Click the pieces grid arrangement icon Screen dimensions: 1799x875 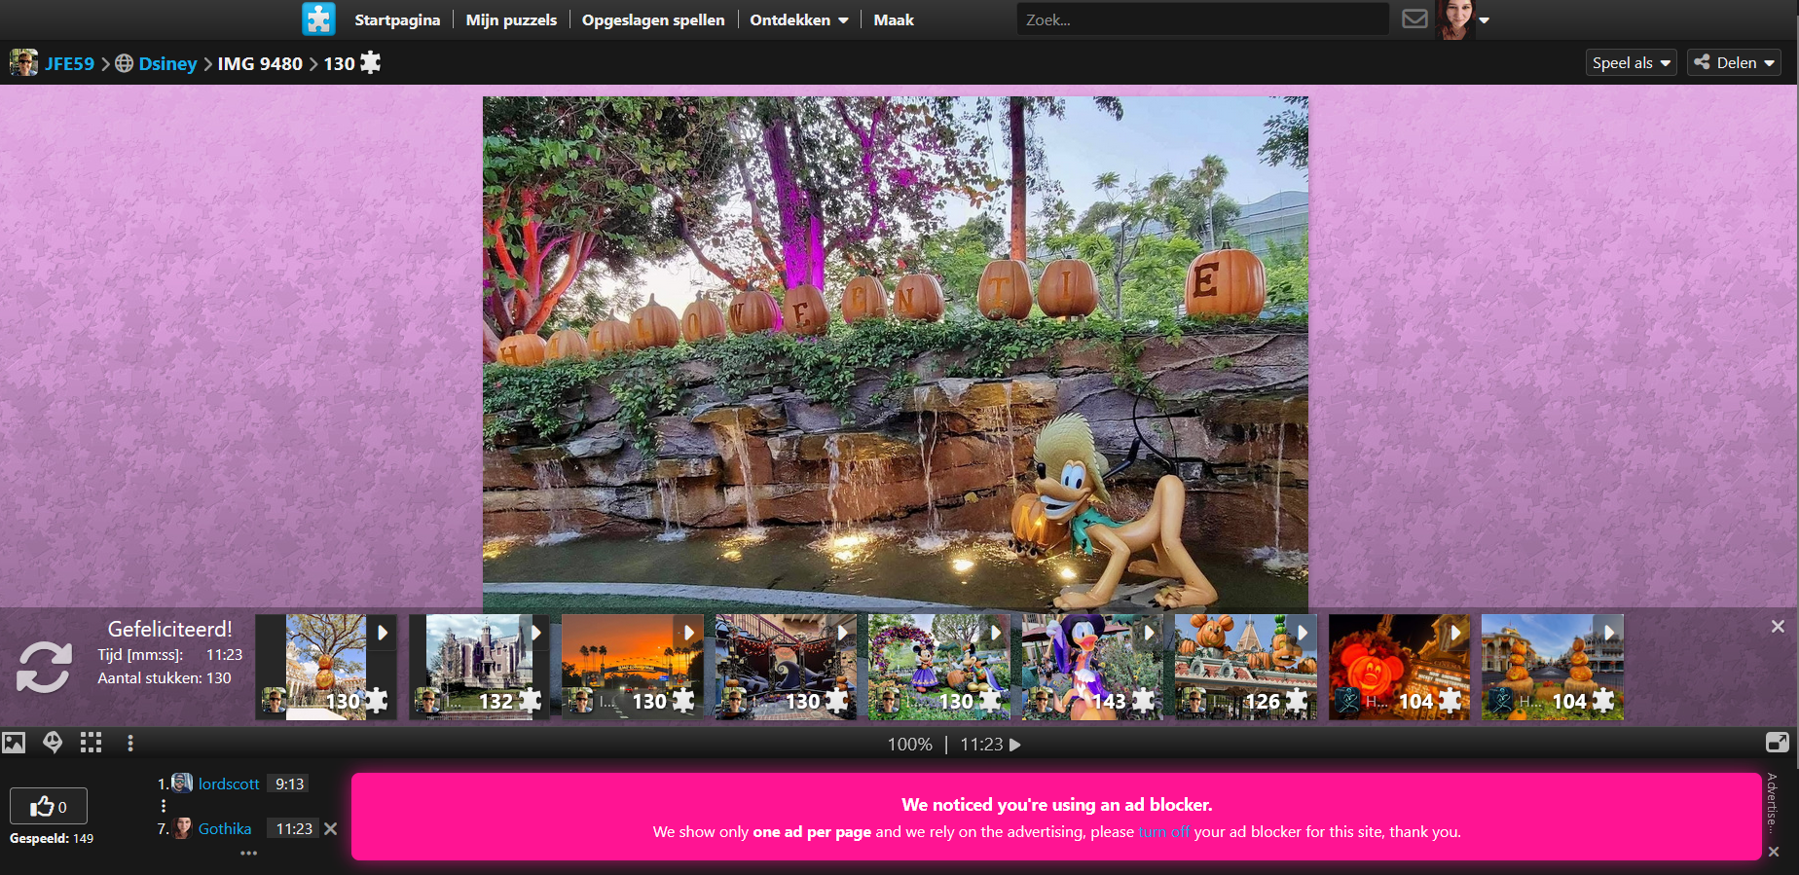tap(92, 744)
